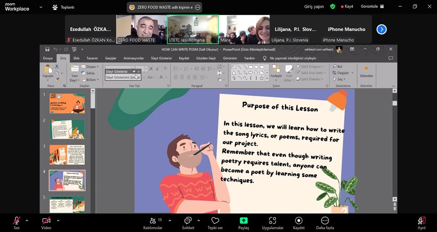
Task: Open the Sohbet chat panel
Action: click(x=188, y=221)
